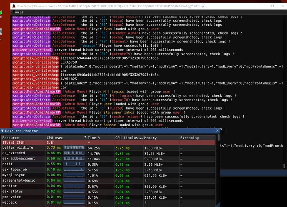
Task: Close the FXServer window
Action: (x=282, y=6)
